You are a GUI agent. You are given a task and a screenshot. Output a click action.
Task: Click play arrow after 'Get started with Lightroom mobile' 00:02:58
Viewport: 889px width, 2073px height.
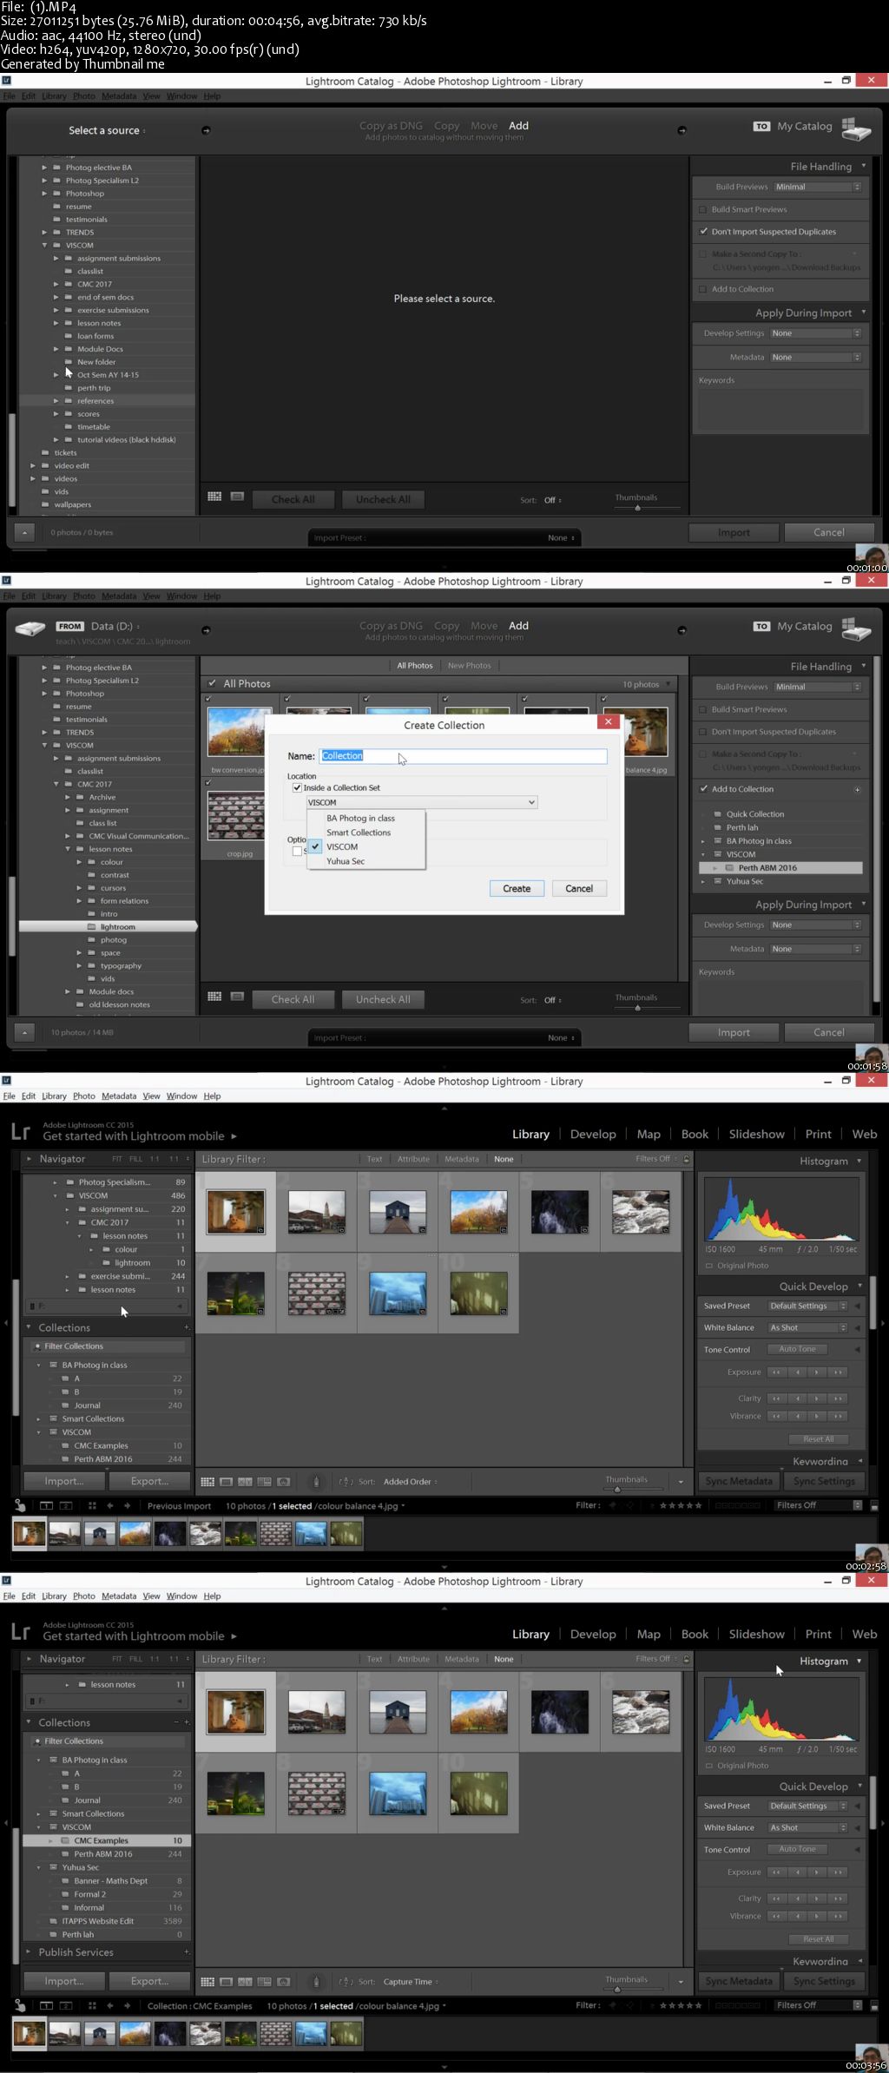click(234, 1136)
